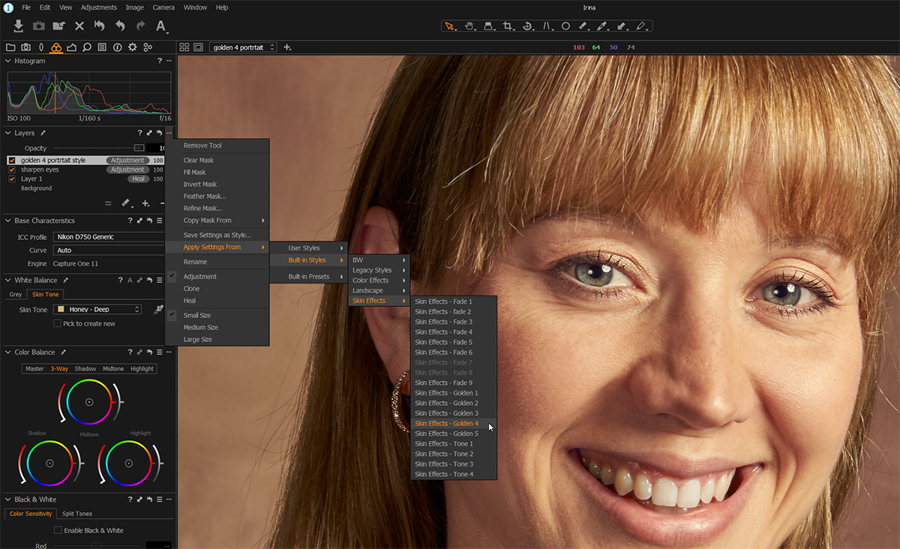Click the Delete X icon in top toolbar
900x549 pixels.
point(79,26)
